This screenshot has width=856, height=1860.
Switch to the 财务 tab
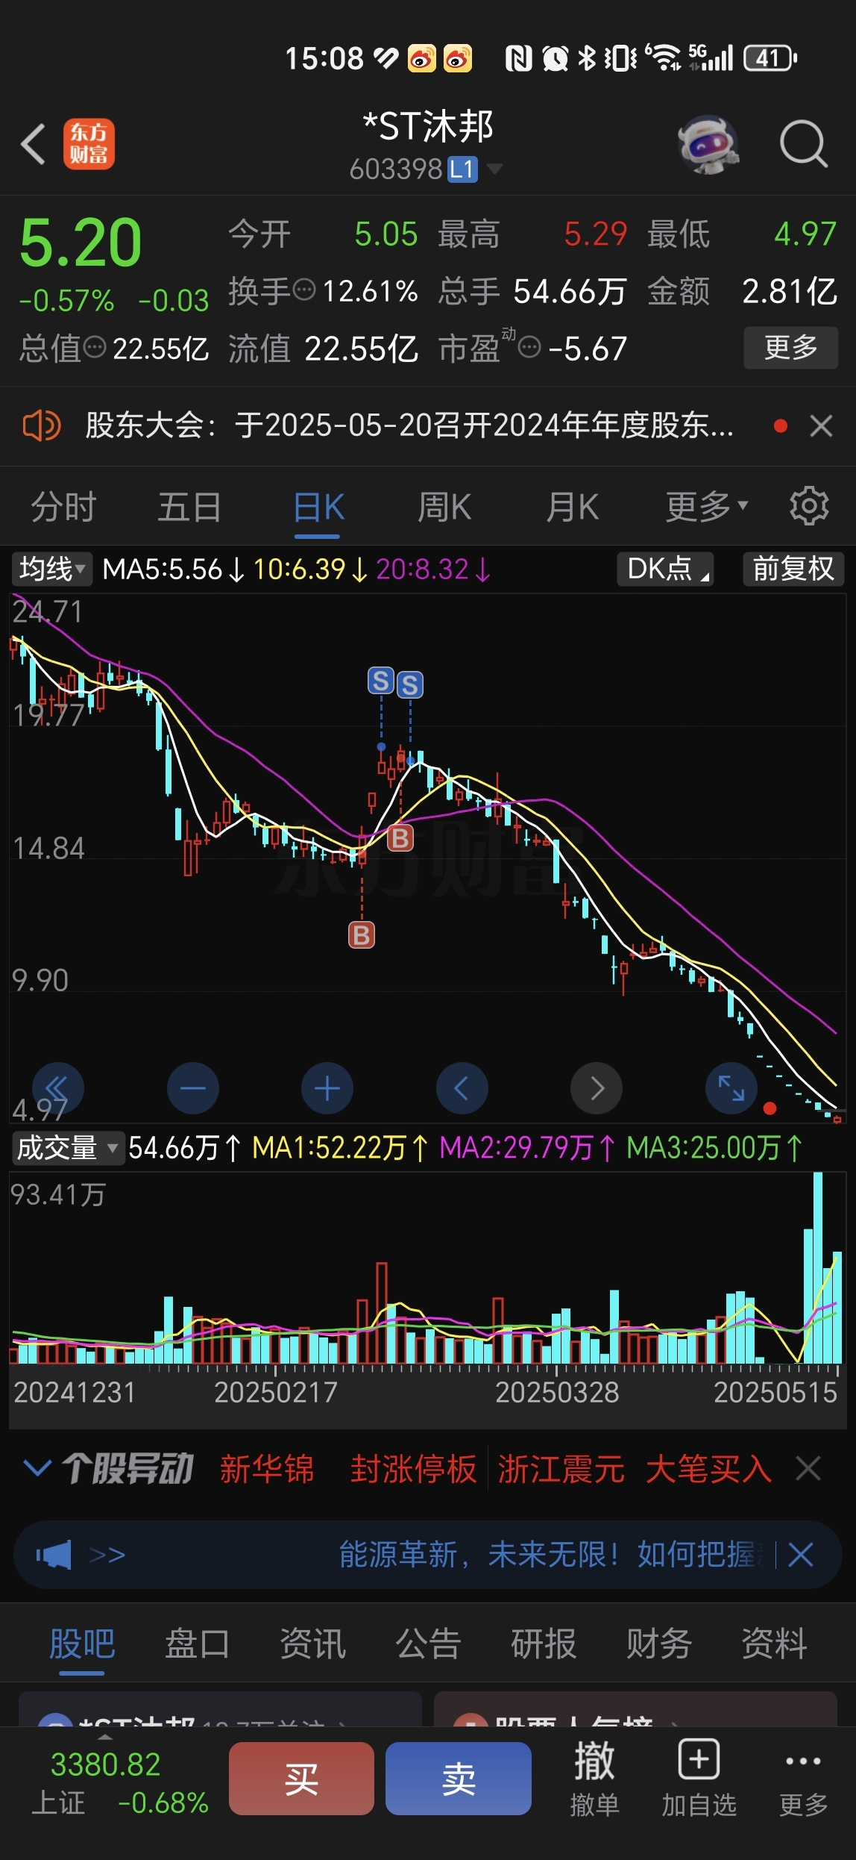[659, 1644]
